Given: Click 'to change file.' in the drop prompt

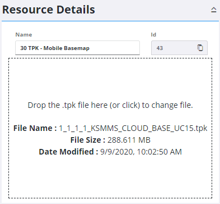Looking at the screenshot, I should click(x=167, y=105).
